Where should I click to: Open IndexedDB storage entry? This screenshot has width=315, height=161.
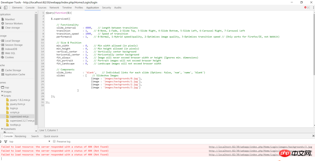pyautogui.click(x=11, y=49)
